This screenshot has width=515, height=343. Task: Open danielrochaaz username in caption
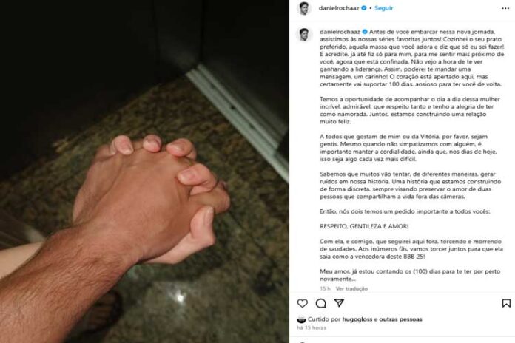click(340, 32)
